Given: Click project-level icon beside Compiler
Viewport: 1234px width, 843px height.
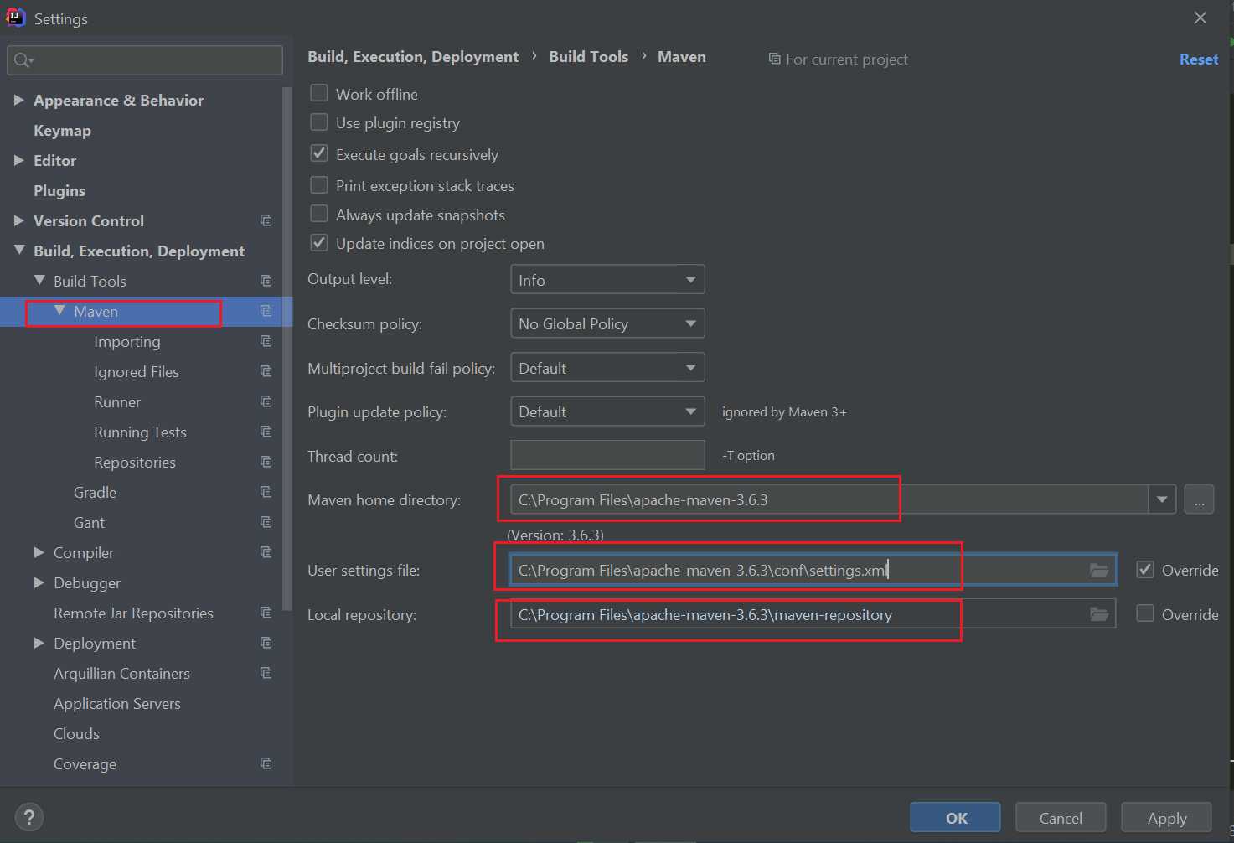Looking at the screenshot, I should pyautogui.click(x=266, y=552).
